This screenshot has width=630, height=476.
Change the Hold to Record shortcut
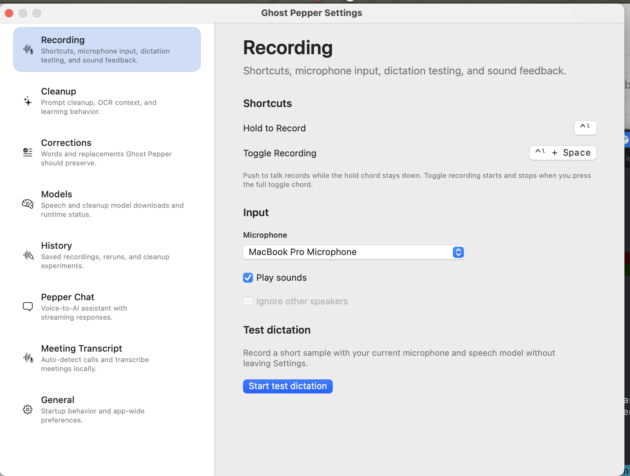coord(585,128)
